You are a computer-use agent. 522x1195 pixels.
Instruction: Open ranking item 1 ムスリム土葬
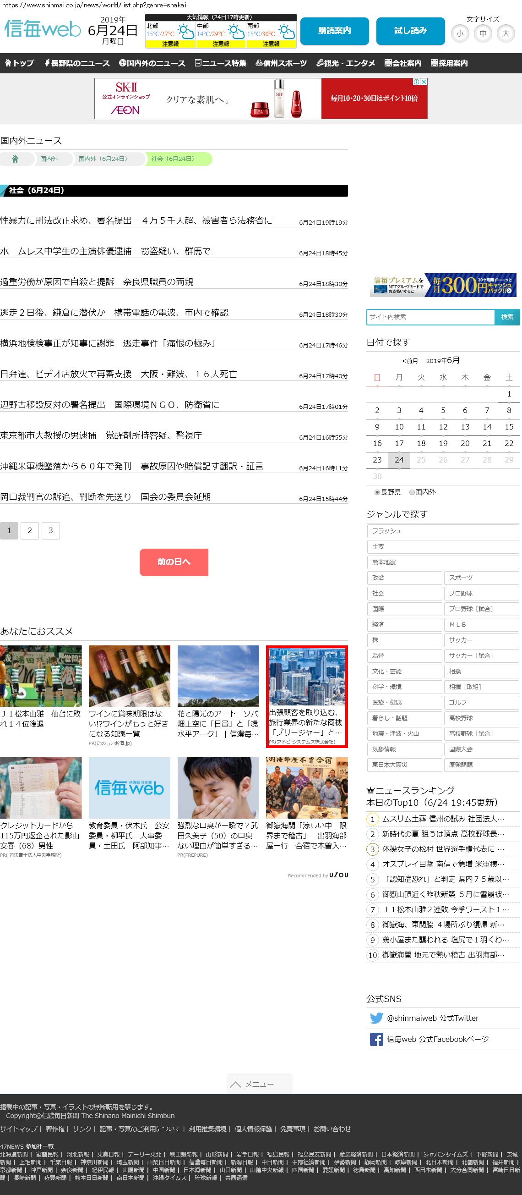443,819
